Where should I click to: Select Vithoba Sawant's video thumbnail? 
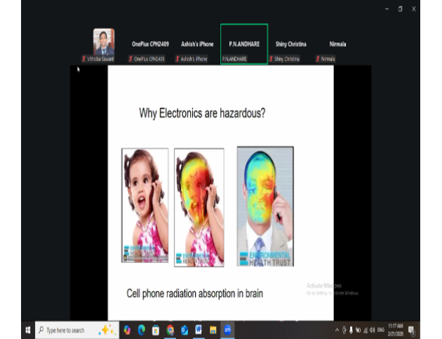[x=104, y=42]
